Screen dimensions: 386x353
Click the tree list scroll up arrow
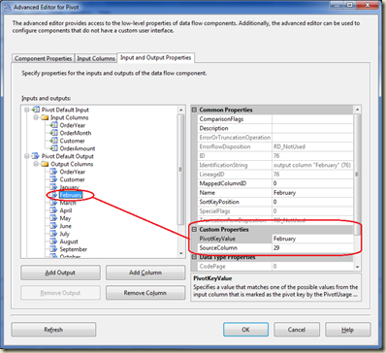[181, 110]
